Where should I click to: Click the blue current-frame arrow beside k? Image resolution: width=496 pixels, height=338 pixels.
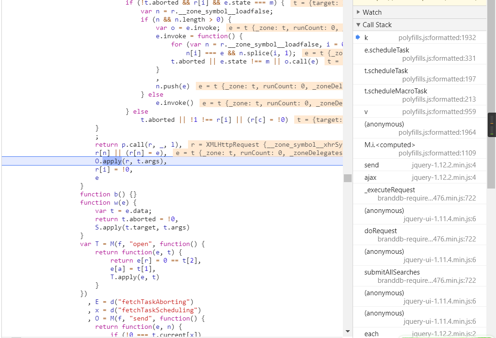click(358, 37)
